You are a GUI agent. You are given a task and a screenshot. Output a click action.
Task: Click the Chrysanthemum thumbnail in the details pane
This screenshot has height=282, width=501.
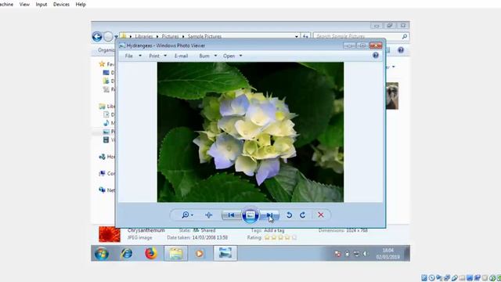[x=110, y=234]
